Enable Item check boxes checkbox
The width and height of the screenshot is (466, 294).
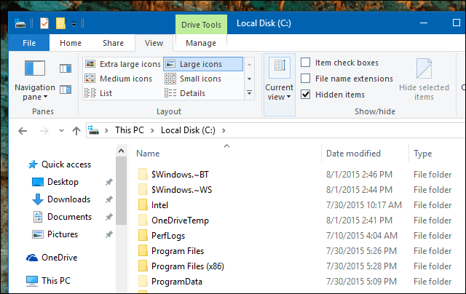(306, 63)
